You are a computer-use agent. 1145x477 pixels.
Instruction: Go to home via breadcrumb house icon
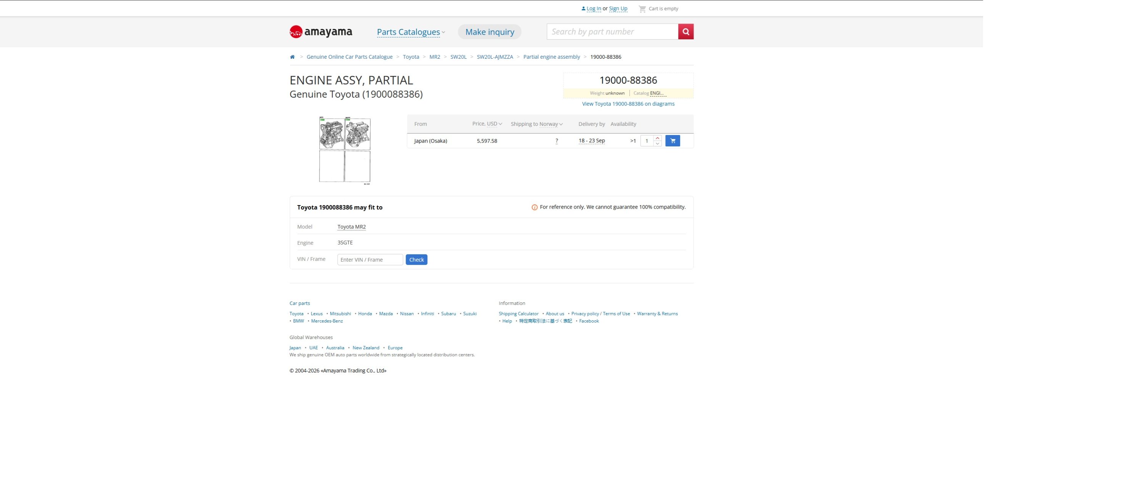[x=292, y=57]
